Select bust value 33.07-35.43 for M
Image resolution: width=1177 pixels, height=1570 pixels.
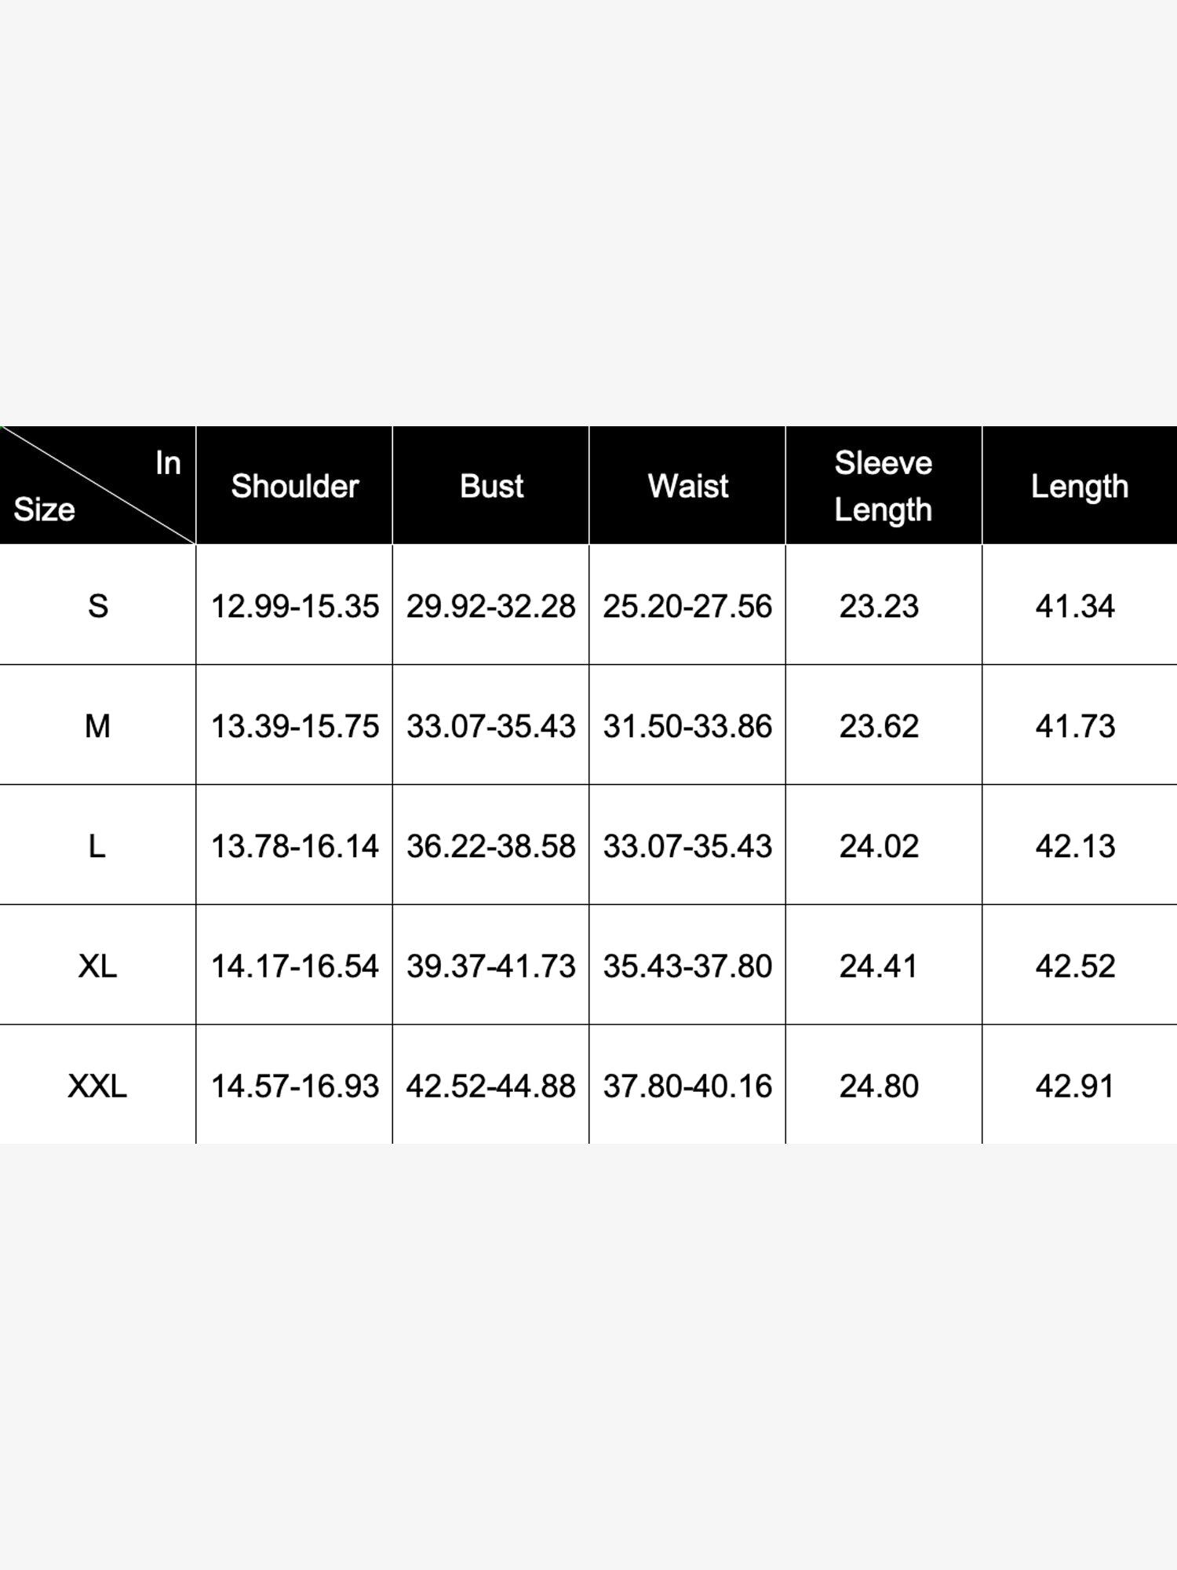(491, 726)
